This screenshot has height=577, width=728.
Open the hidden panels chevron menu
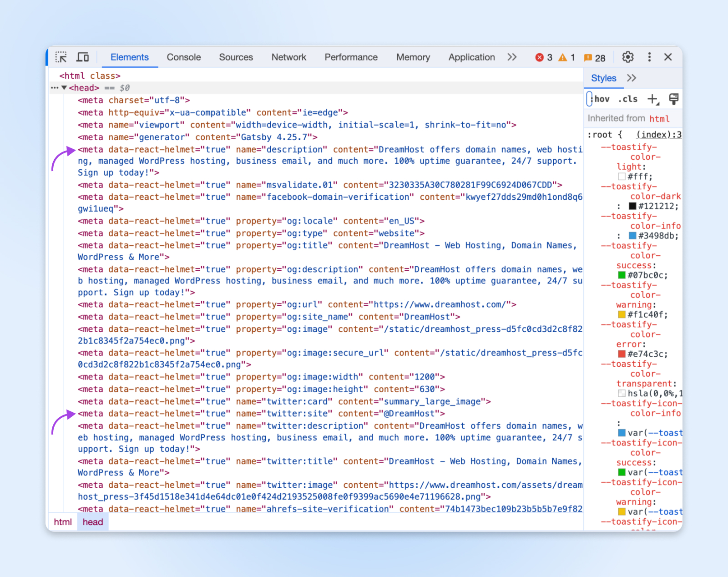(x=512, y=57)
